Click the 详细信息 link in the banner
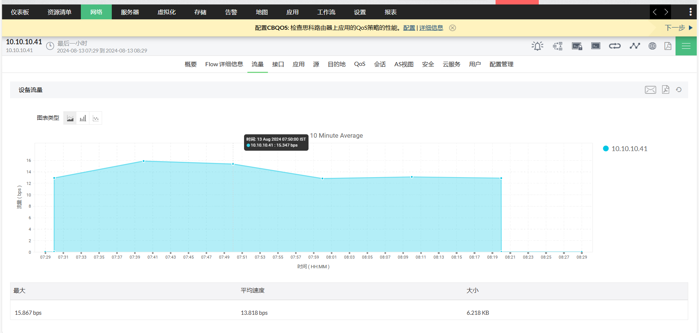699x333 pixels. click(x=431, y=28)
